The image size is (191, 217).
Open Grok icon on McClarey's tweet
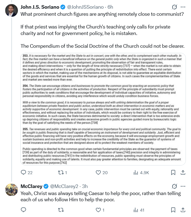pos(175,186)
